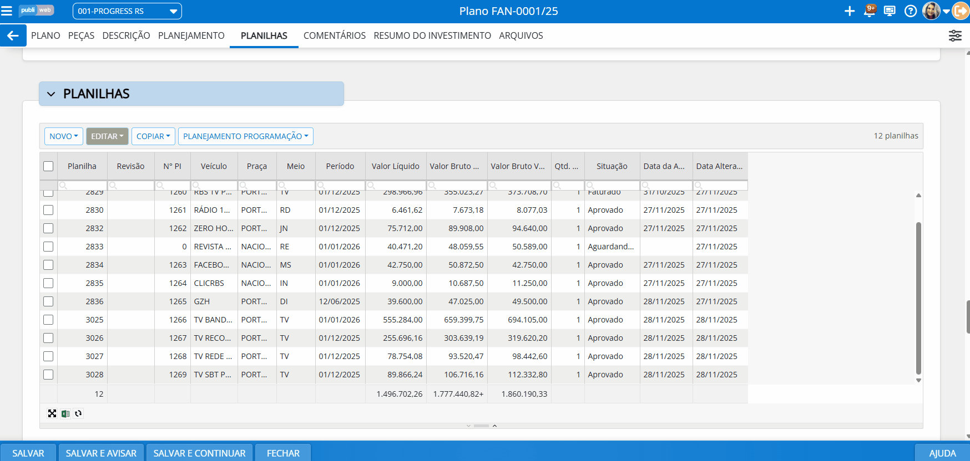Open the RESUMO DO INVESTIMENTO tab
Screen dimensions: 970x461
pyautogui.click(x=432, y=35)
